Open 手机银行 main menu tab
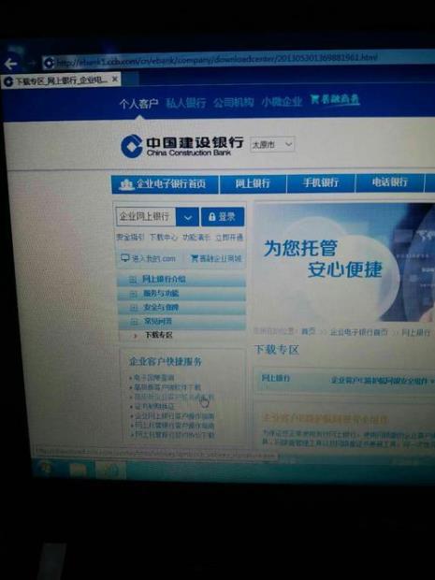 pos(321,182)
